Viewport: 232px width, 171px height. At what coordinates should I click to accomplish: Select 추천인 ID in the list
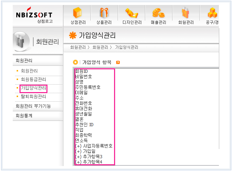click(84, 124)
